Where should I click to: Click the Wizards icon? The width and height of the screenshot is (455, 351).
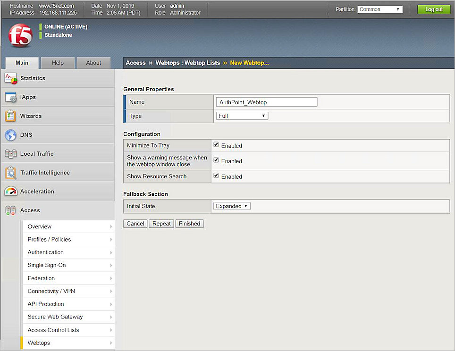pos(12,116)
